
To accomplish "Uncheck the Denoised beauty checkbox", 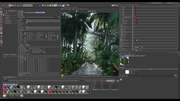I will point(30,48).
